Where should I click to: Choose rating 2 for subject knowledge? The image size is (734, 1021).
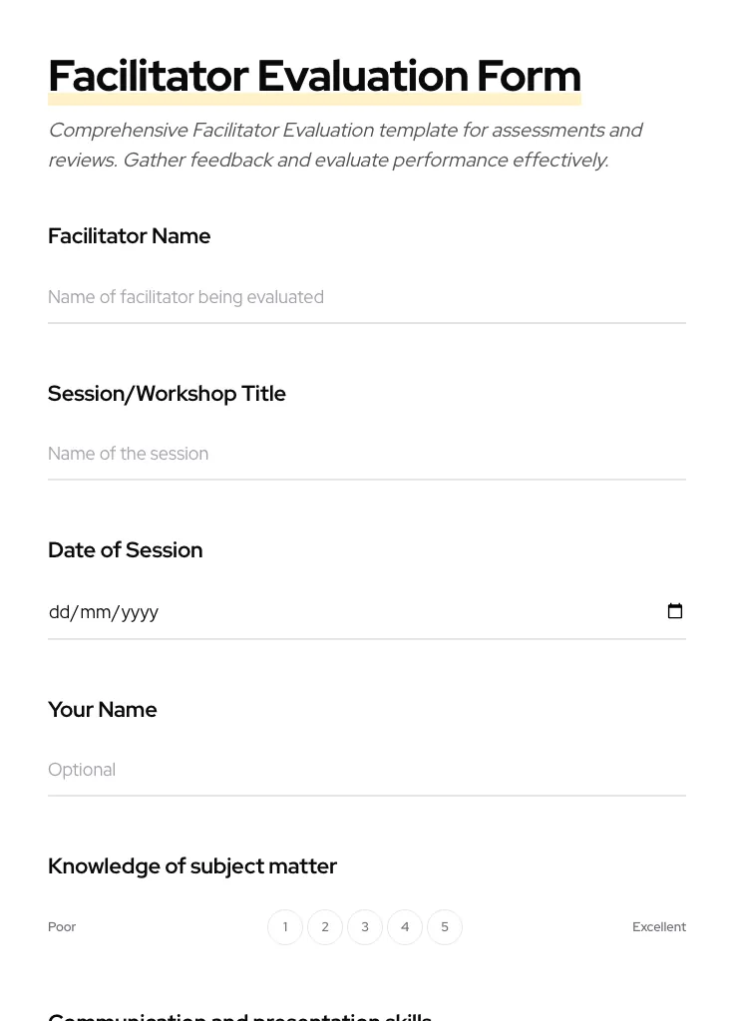pos(325,927)
